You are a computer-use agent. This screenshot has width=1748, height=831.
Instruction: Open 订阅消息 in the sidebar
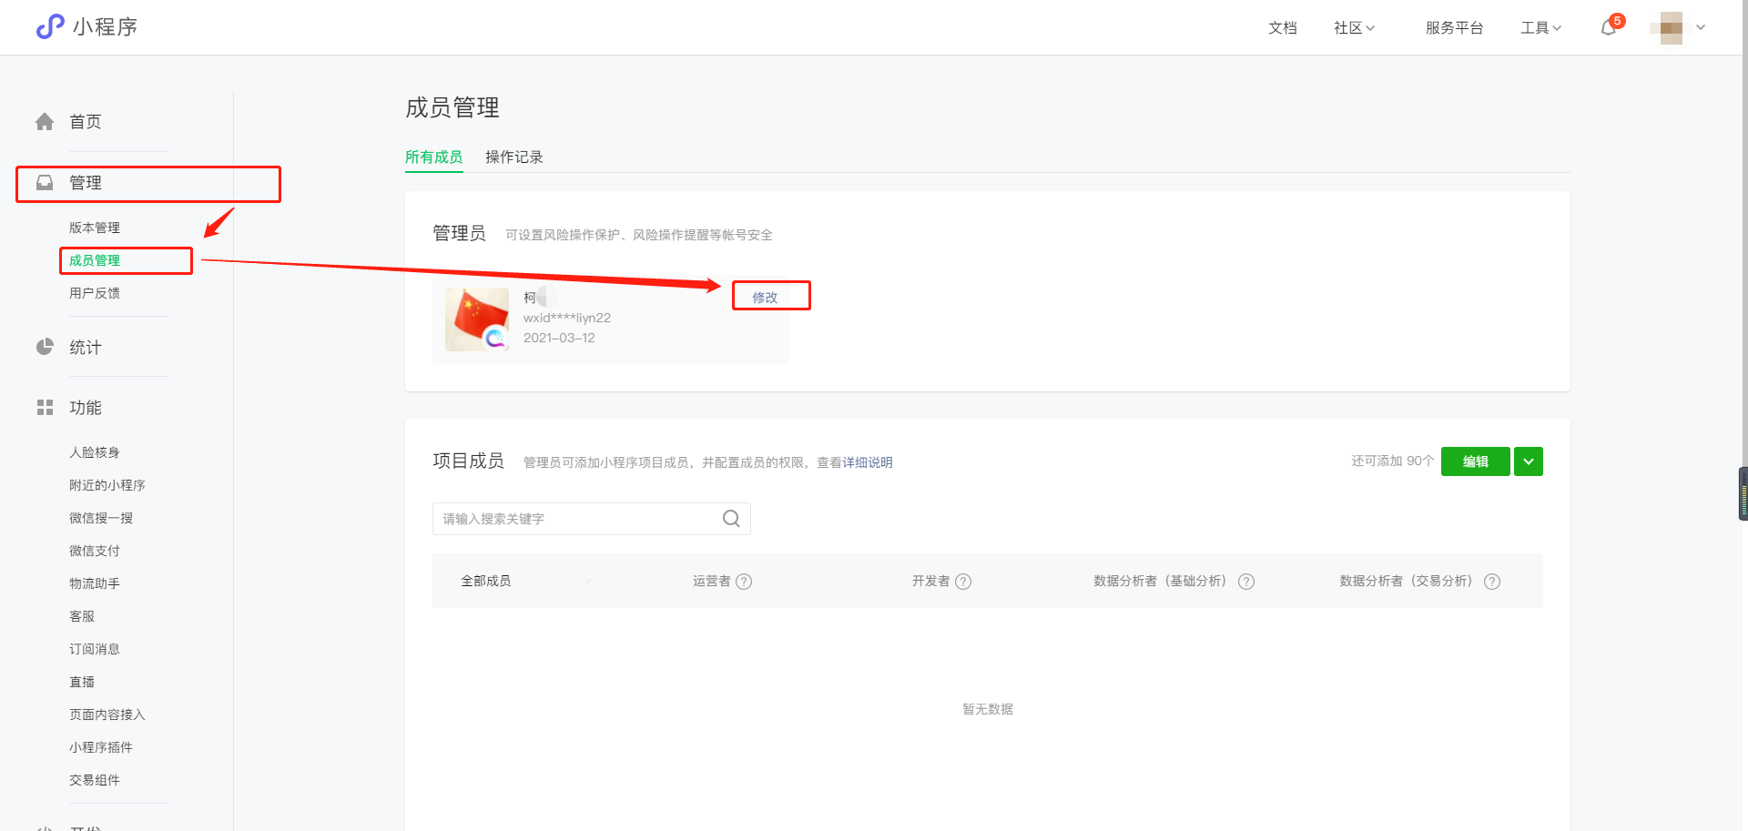tap(95, 649)
